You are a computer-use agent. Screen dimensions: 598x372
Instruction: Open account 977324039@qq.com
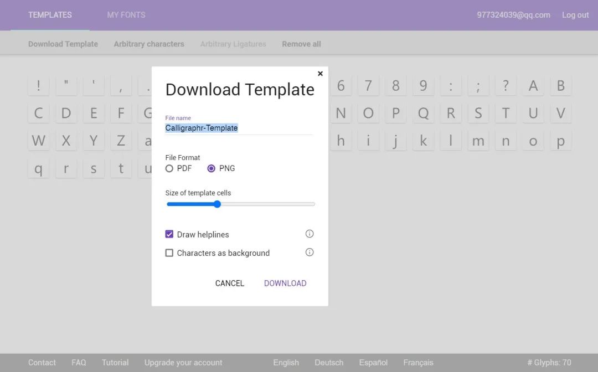point(513,15)
